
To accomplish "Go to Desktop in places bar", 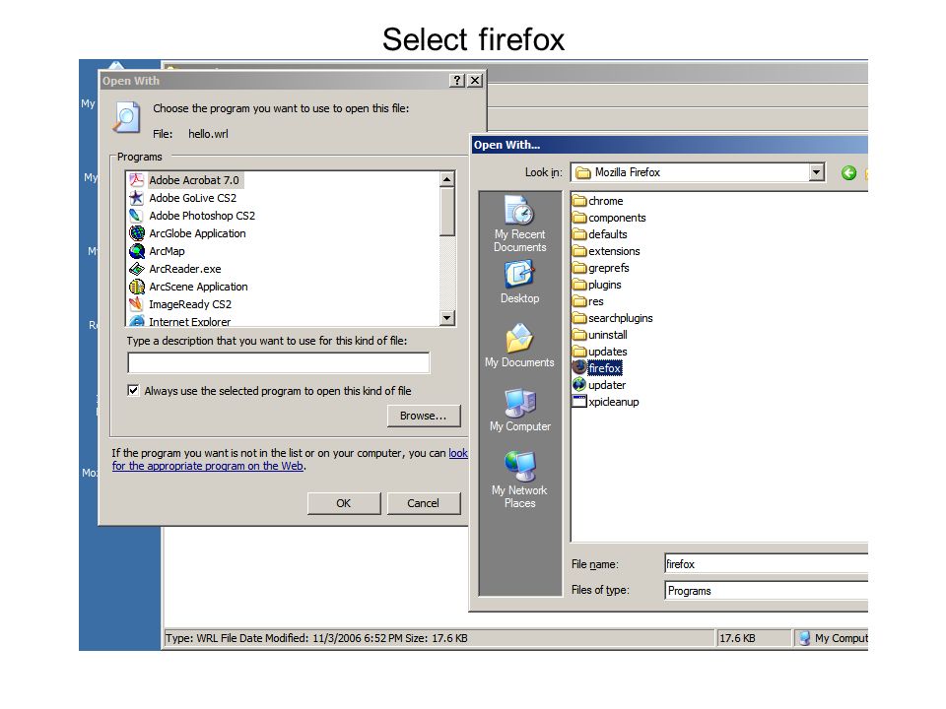I will [519, 283].
